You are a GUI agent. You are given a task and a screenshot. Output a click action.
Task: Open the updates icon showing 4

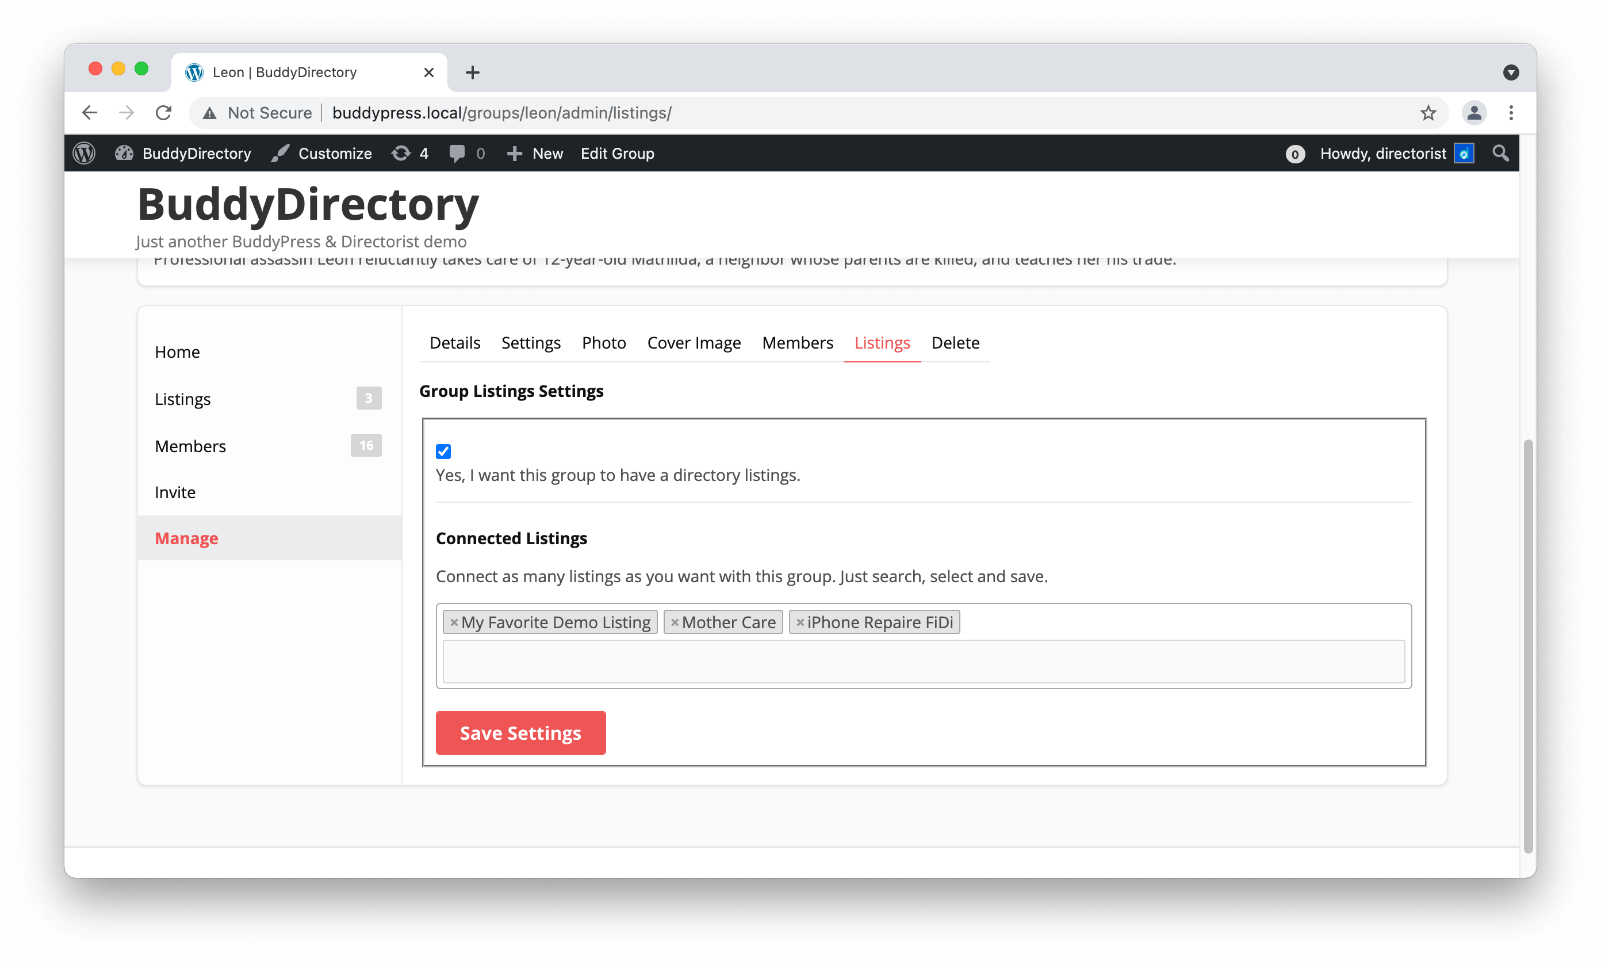coord(401,153)
